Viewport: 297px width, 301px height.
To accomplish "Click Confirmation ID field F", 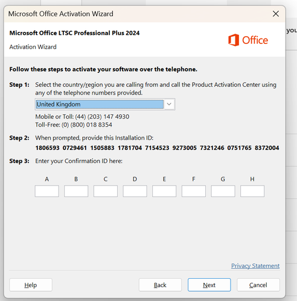I will click(x=194, y=191).
